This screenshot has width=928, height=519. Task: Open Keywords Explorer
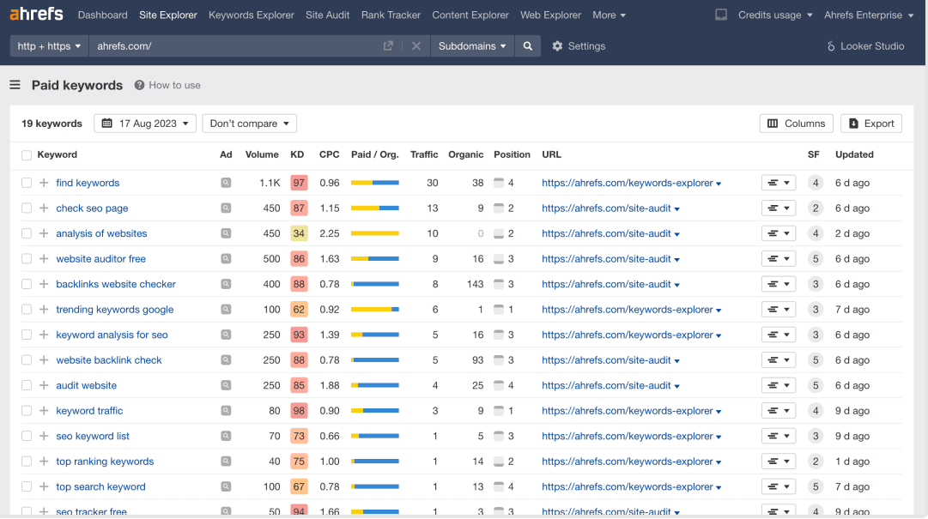pos(251,15)
